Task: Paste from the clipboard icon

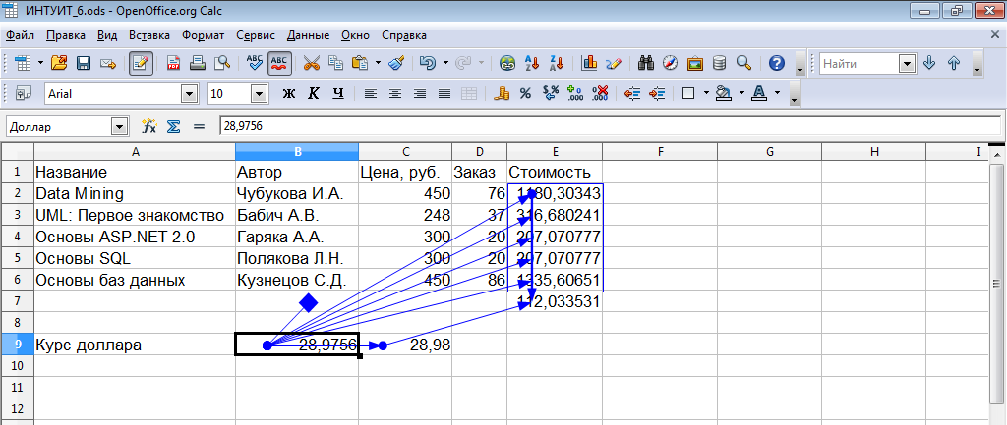Action: 360,63
